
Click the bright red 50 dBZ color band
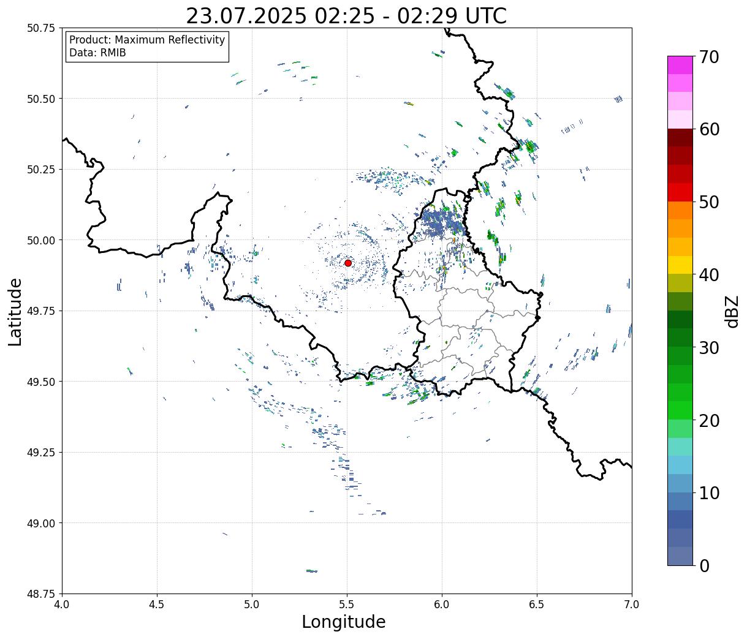point(680,192)
